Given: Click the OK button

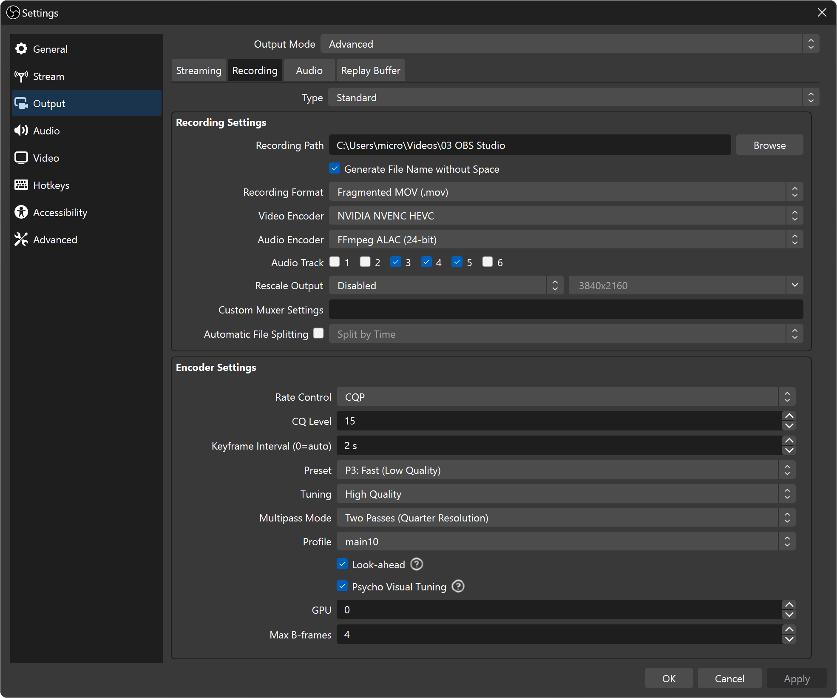Looking at the screenshot, I should point(669,678).
